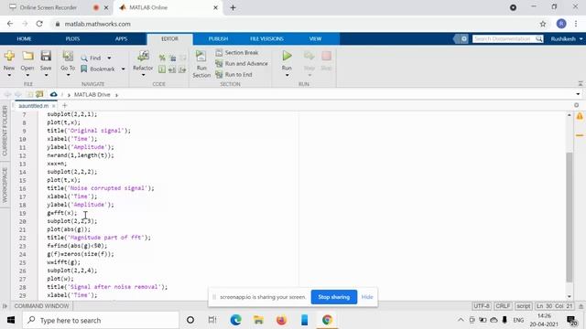Viewport: 586px width, 329px height.
Task: Click the Open folder icon
Action: click(27, 56)
